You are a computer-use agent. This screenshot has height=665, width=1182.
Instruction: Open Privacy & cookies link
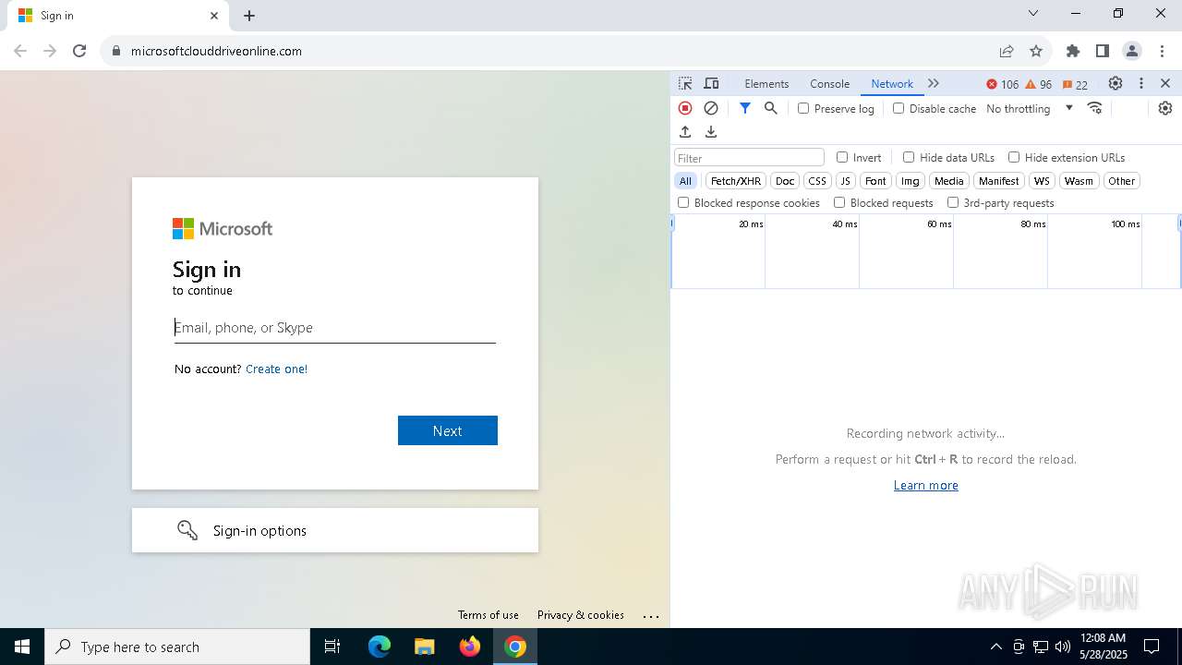pos(581,615)
